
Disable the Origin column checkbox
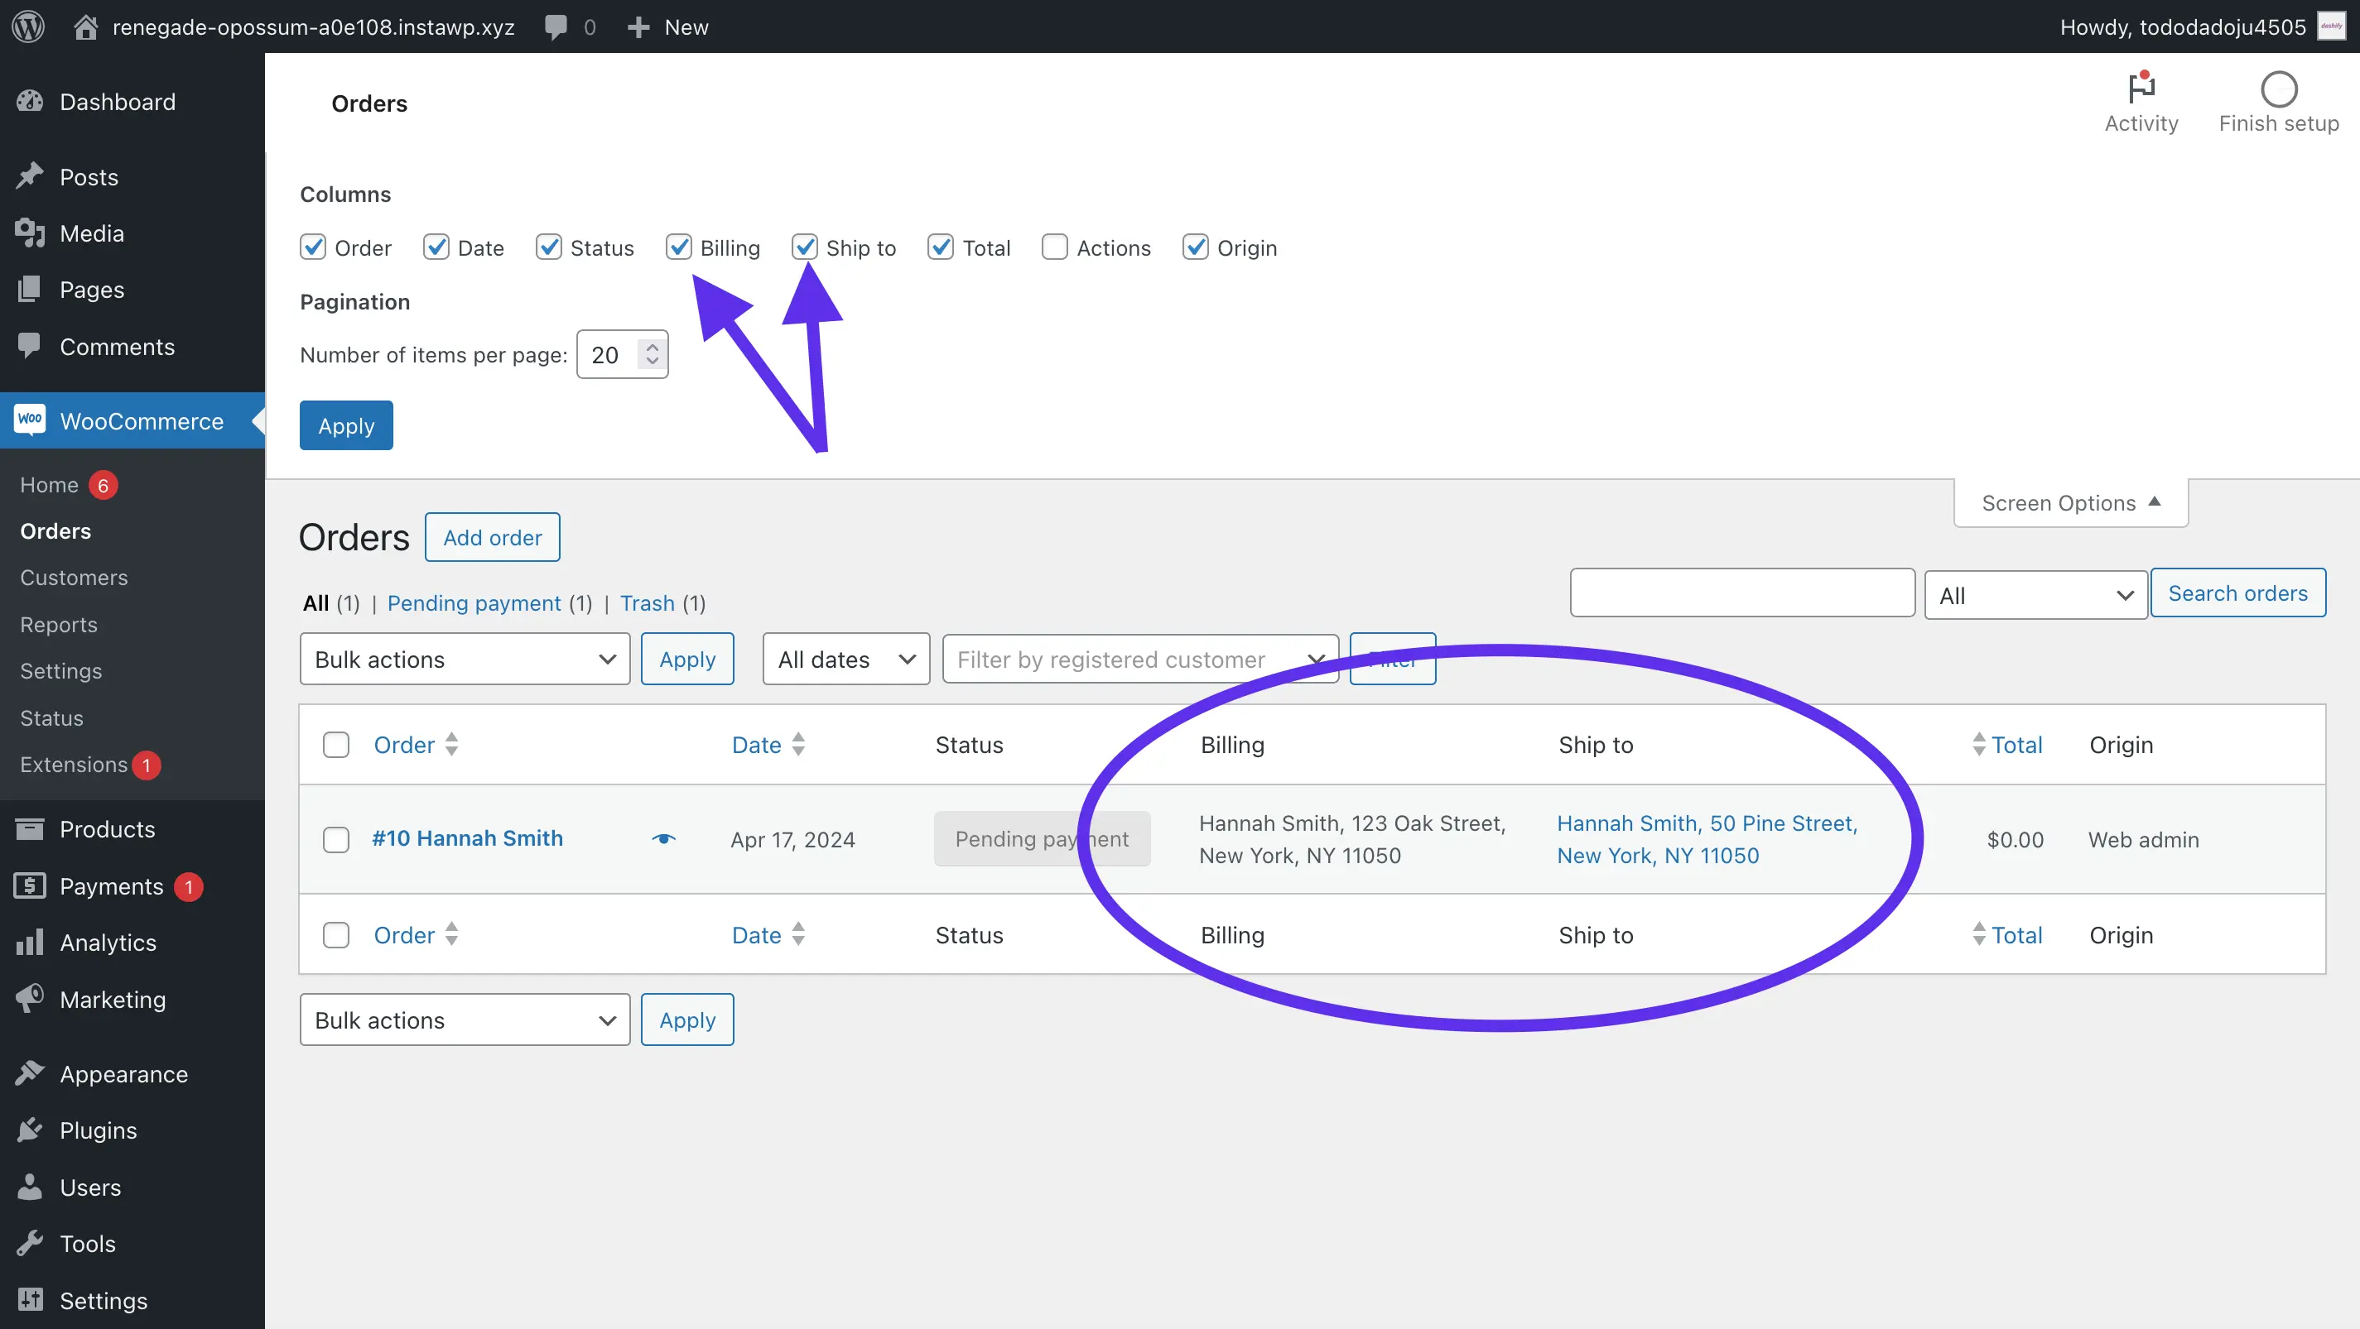[x=1195, y=247]
